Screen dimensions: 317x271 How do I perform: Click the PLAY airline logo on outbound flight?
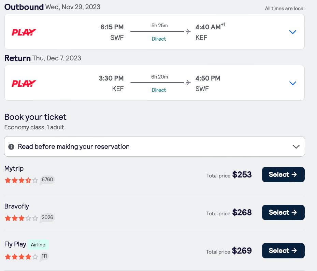24,32
